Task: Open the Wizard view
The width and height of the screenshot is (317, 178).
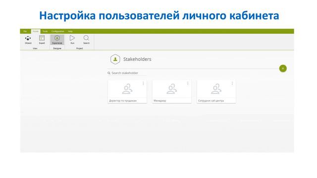Action: tap(28, 40)
